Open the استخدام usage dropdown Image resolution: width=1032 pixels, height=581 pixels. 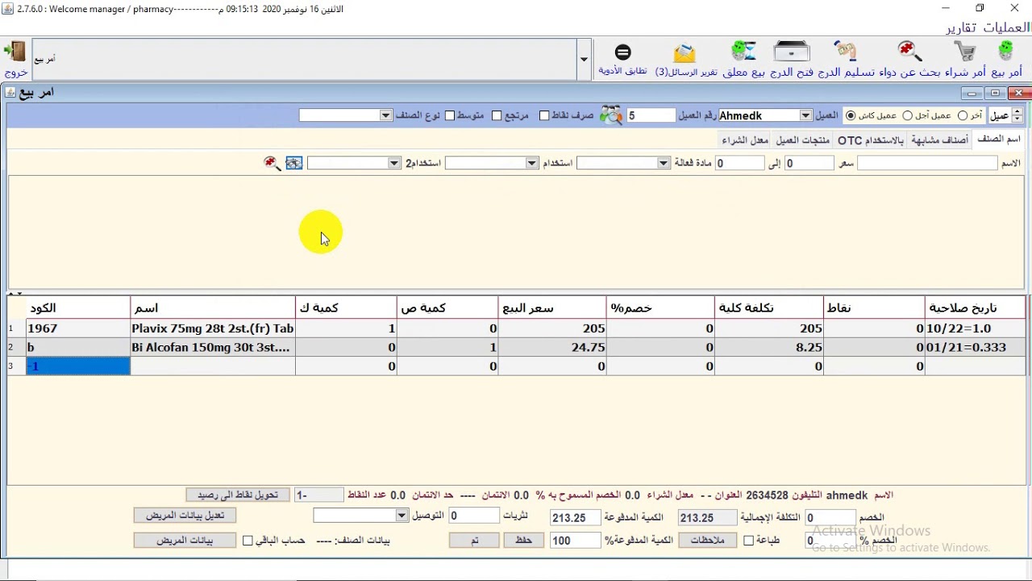click(532, 163)
